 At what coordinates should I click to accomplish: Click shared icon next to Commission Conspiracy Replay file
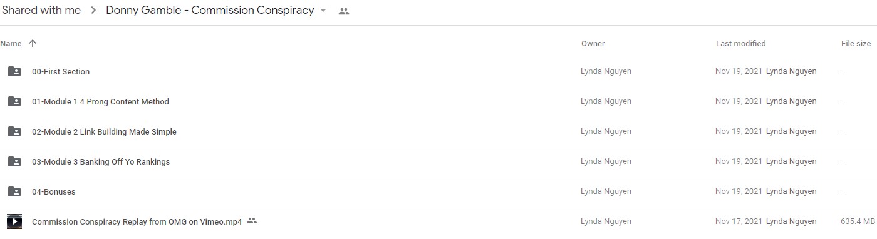[252, 221]
